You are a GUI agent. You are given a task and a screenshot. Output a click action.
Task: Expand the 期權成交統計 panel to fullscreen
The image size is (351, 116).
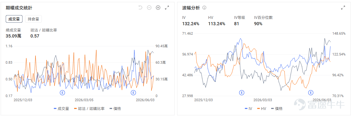pos(167,8)
